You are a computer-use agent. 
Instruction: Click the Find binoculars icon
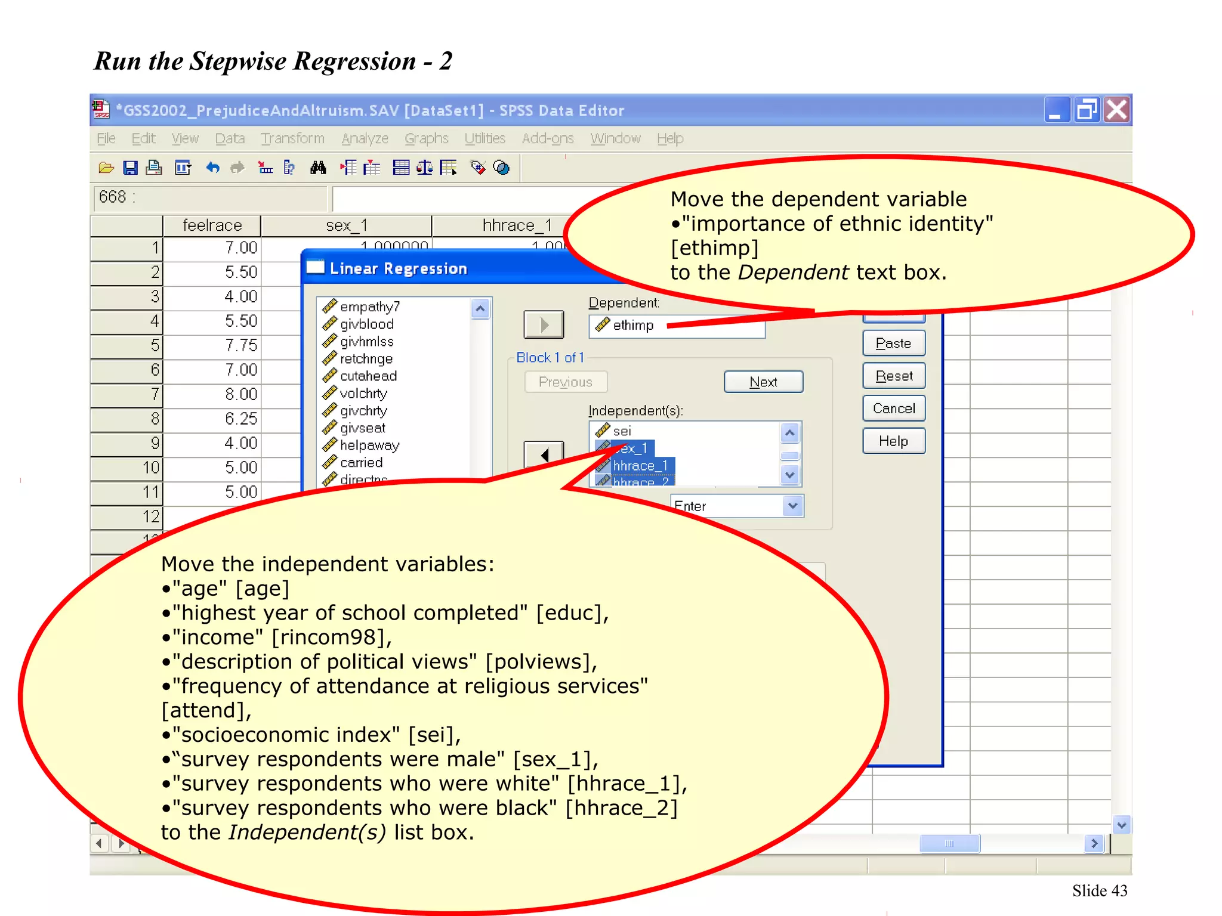318,168
